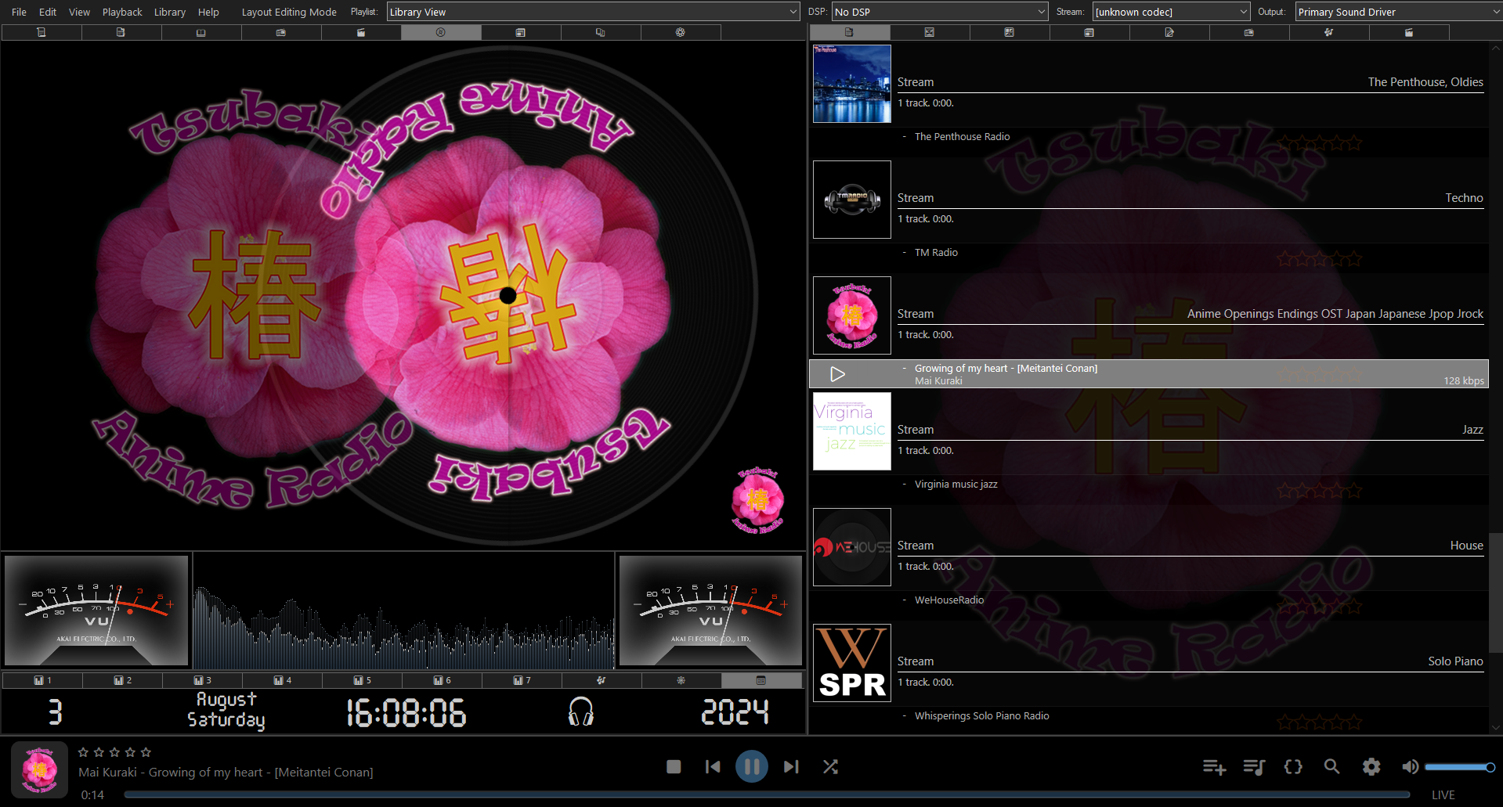Select the Penthouse Radio stream cover

click(852, 84)
